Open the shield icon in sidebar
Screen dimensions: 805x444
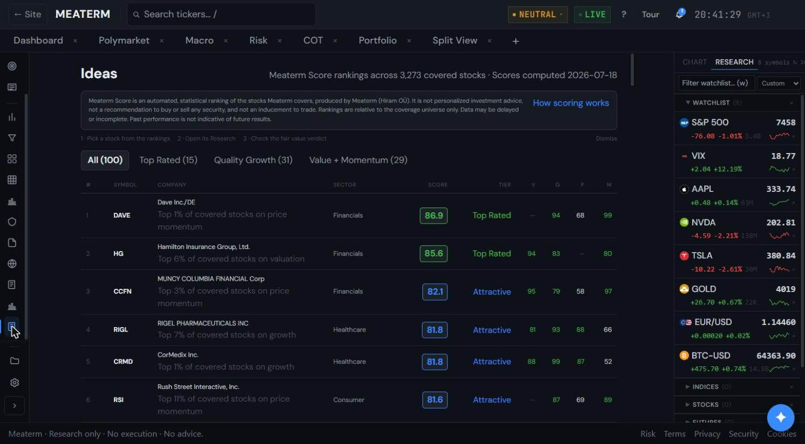point(12,222)
